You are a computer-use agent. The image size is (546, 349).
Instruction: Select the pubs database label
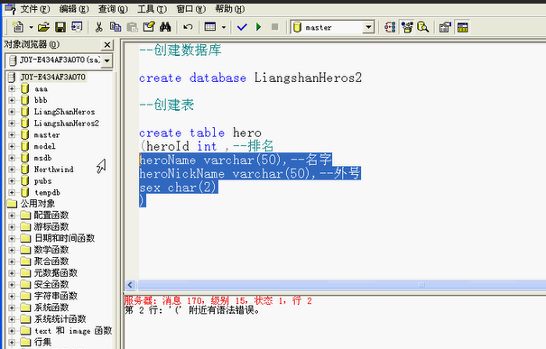(42, 181)
